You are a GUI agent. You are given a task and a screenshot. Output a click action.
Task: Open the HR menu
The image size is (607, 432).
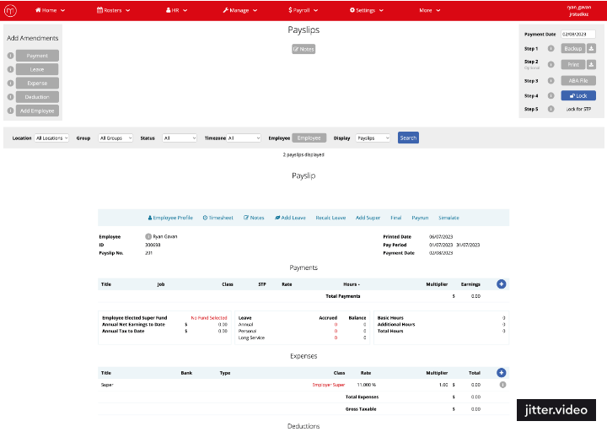pyautogui.click(x=176, y=10)
